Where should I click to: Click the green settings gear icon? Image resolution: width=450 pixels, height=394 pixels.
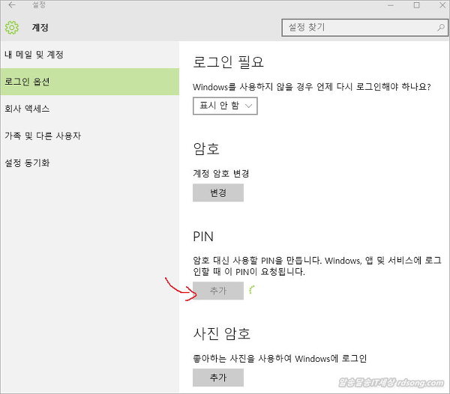tap(12, 28)
